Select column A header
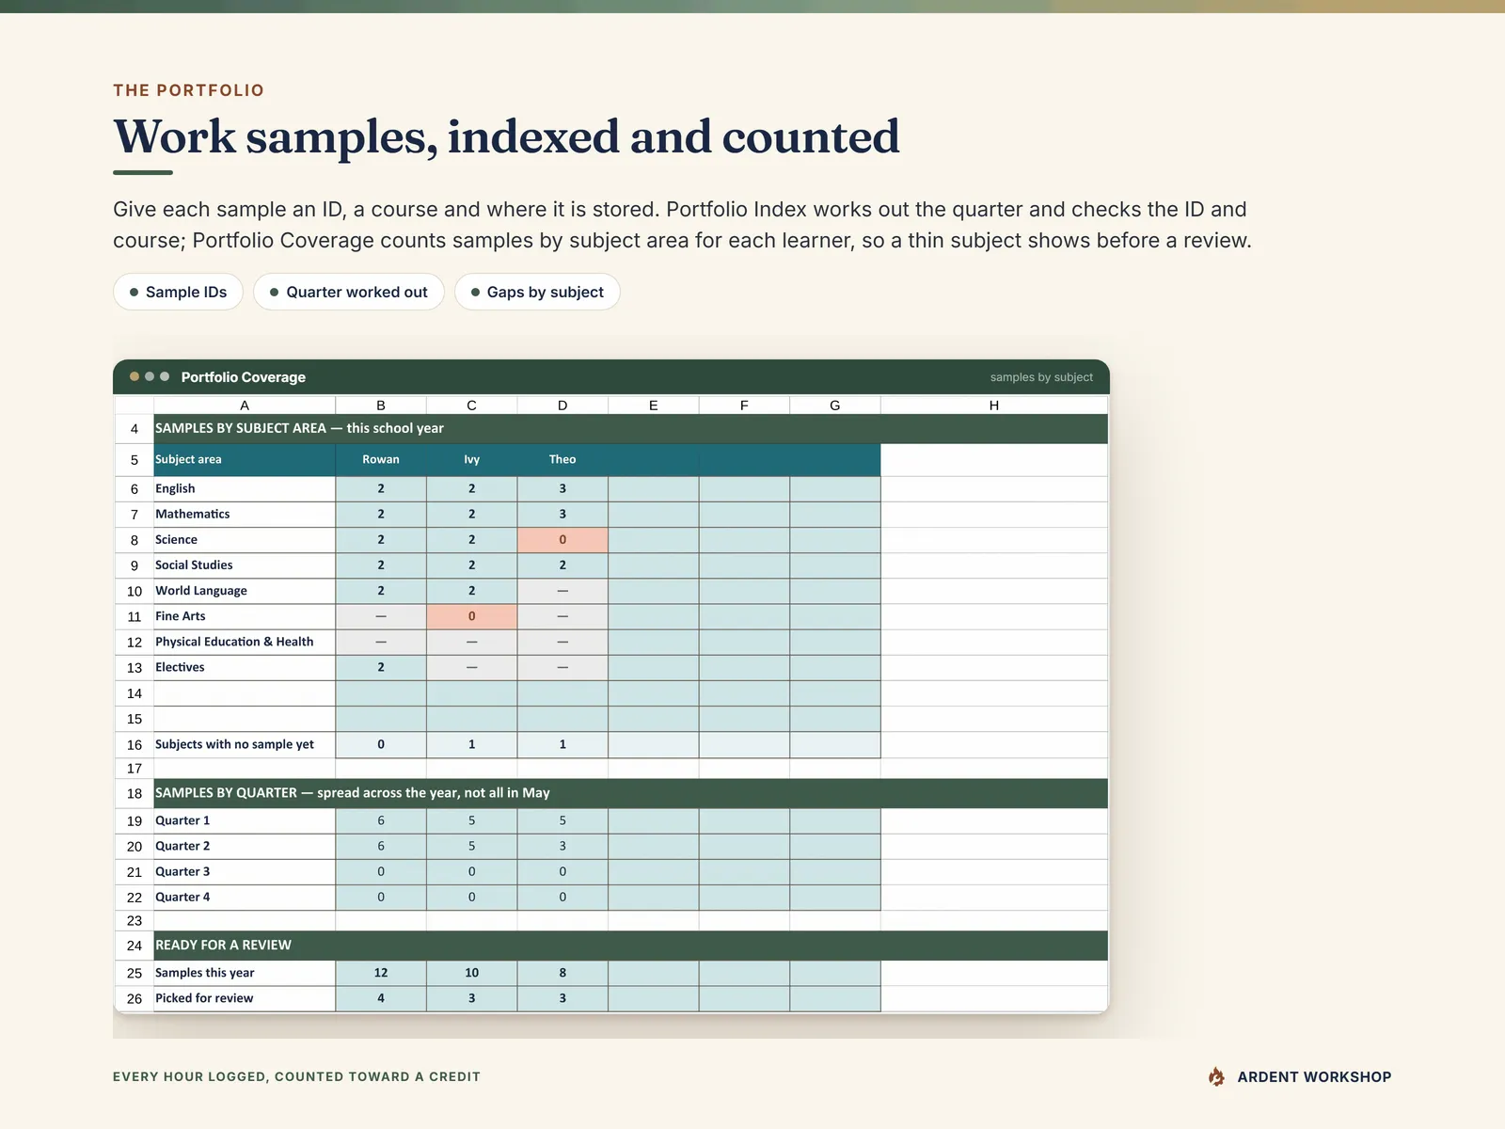The height and width of the screenshot is (1129, 1505). click(245, 405)
